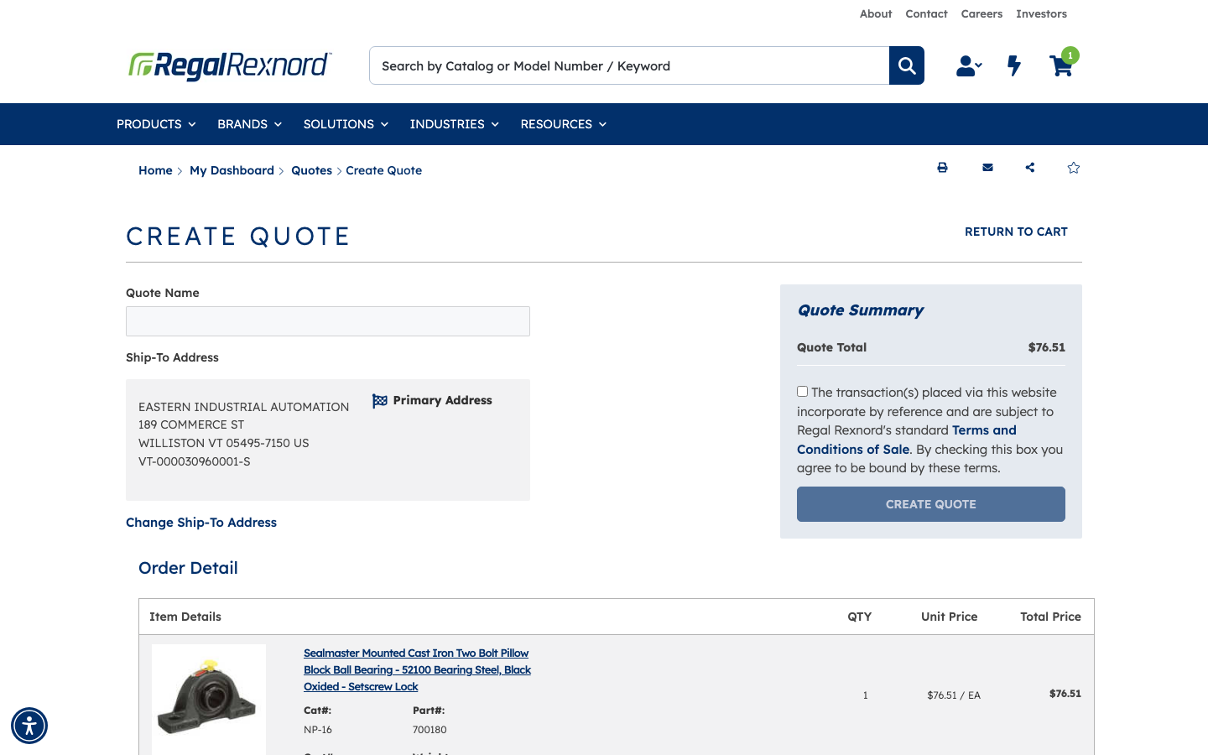The height and width of the screenshot is (755, 1208).
Task: Click the Quote Total $76.51 value
Action: point(1046,347)
